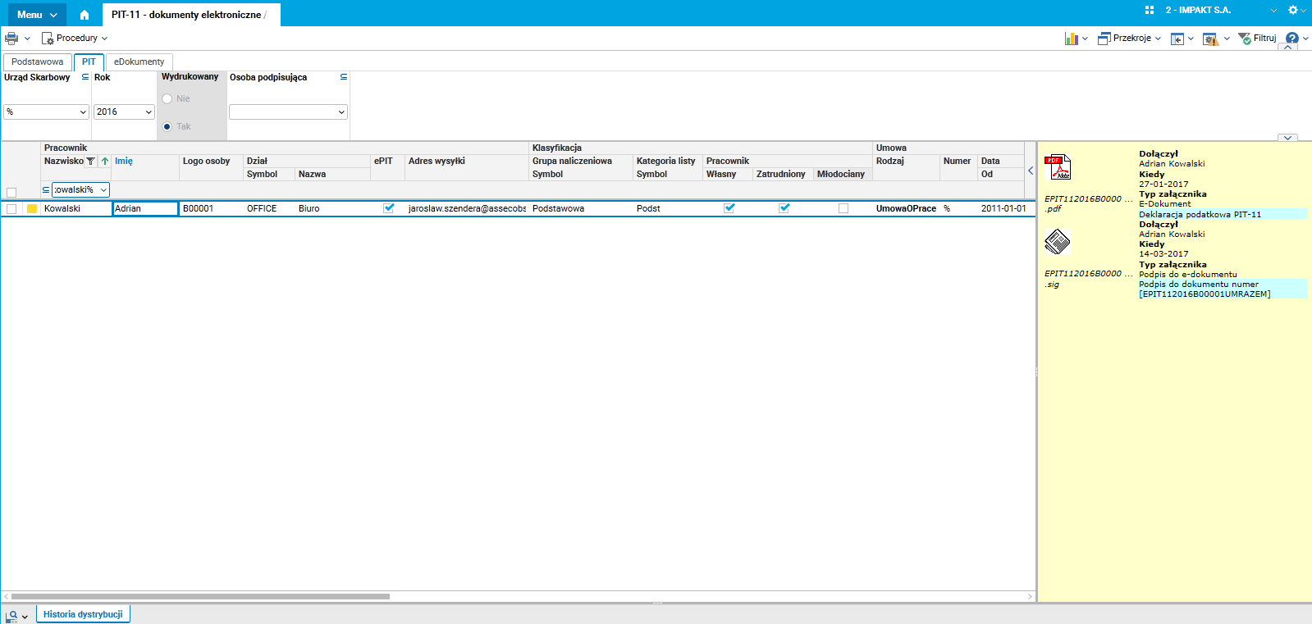Open the PDF attachment icon in the side panel
The image size is (1312, 624).
tap(1058, 167)
